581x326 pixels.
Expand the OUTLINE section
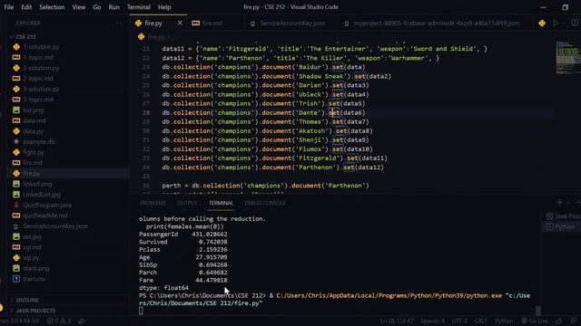pos(12,300)
